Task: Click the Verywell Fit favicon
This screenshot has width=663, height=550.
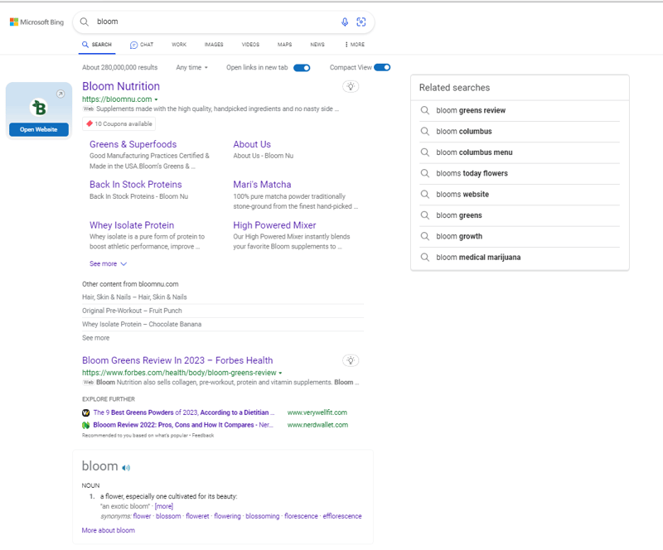Action: (x=86, y=412)
